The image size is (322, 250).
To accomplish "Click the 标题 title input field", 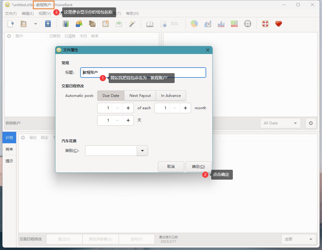I will [x=143, y=73].
